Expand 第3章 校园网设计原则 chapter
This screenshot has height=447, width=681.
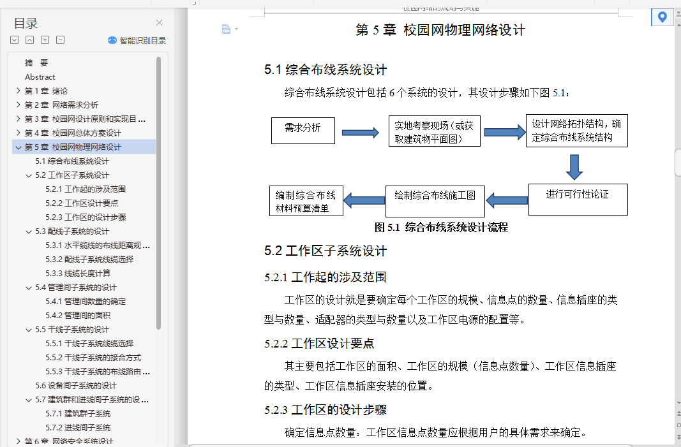tap(19, 119)
